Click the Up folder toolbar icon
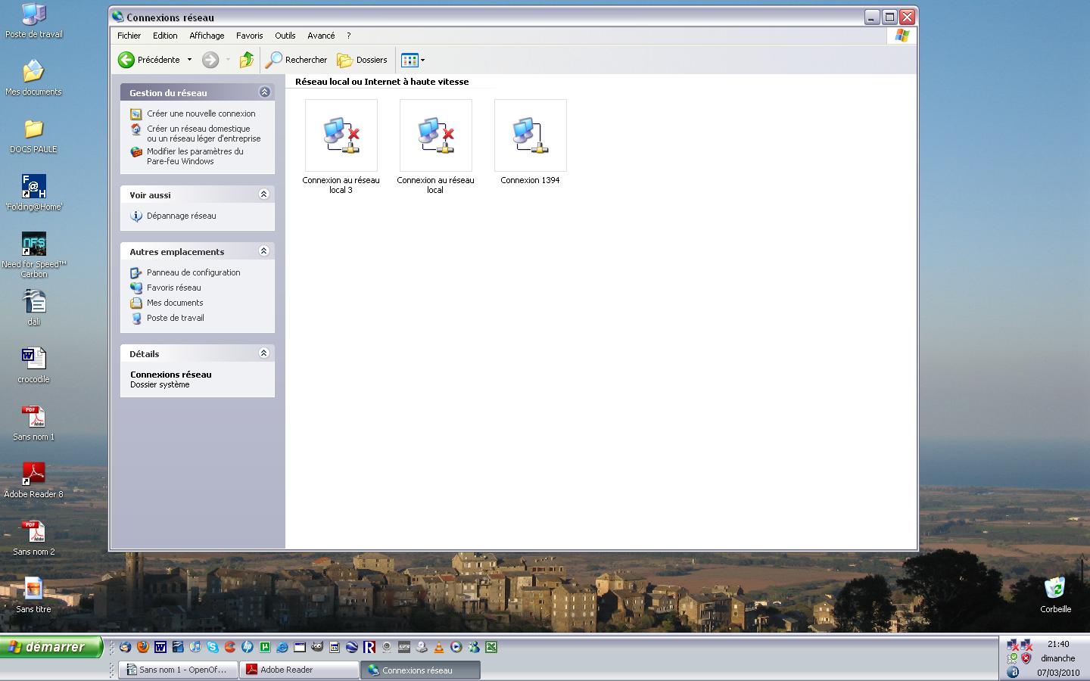1090x681 pixels. [x=247, y=60]
